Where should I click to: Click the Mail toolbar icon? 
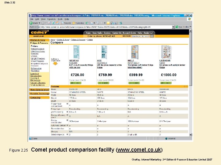(92, 23)
